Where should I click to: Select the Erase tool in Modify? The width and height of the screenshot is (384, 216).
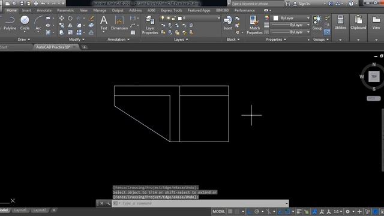click(x=91, y=18)
